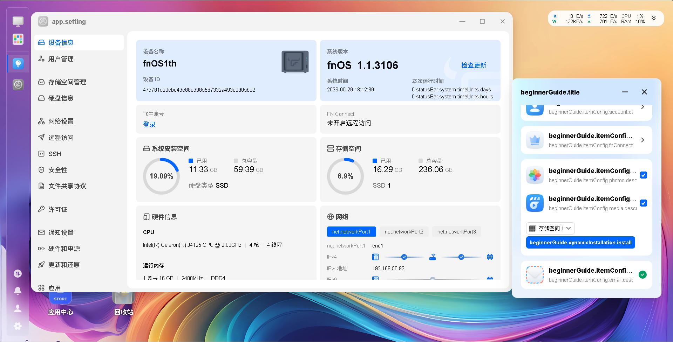Open 通知设置 in the settings sidebar
Viewport: 673px width, 342px height.
[79, 232]
